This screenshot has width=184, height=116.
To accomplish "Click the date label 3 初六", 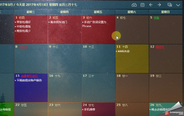I will click(87, 18).
